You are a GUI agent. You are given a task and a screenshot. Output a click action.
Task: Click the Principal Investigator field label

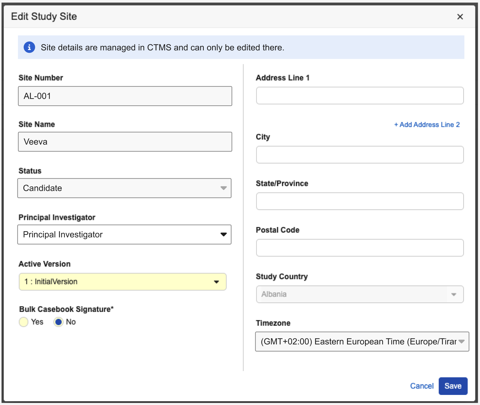(x=57, y=217)
